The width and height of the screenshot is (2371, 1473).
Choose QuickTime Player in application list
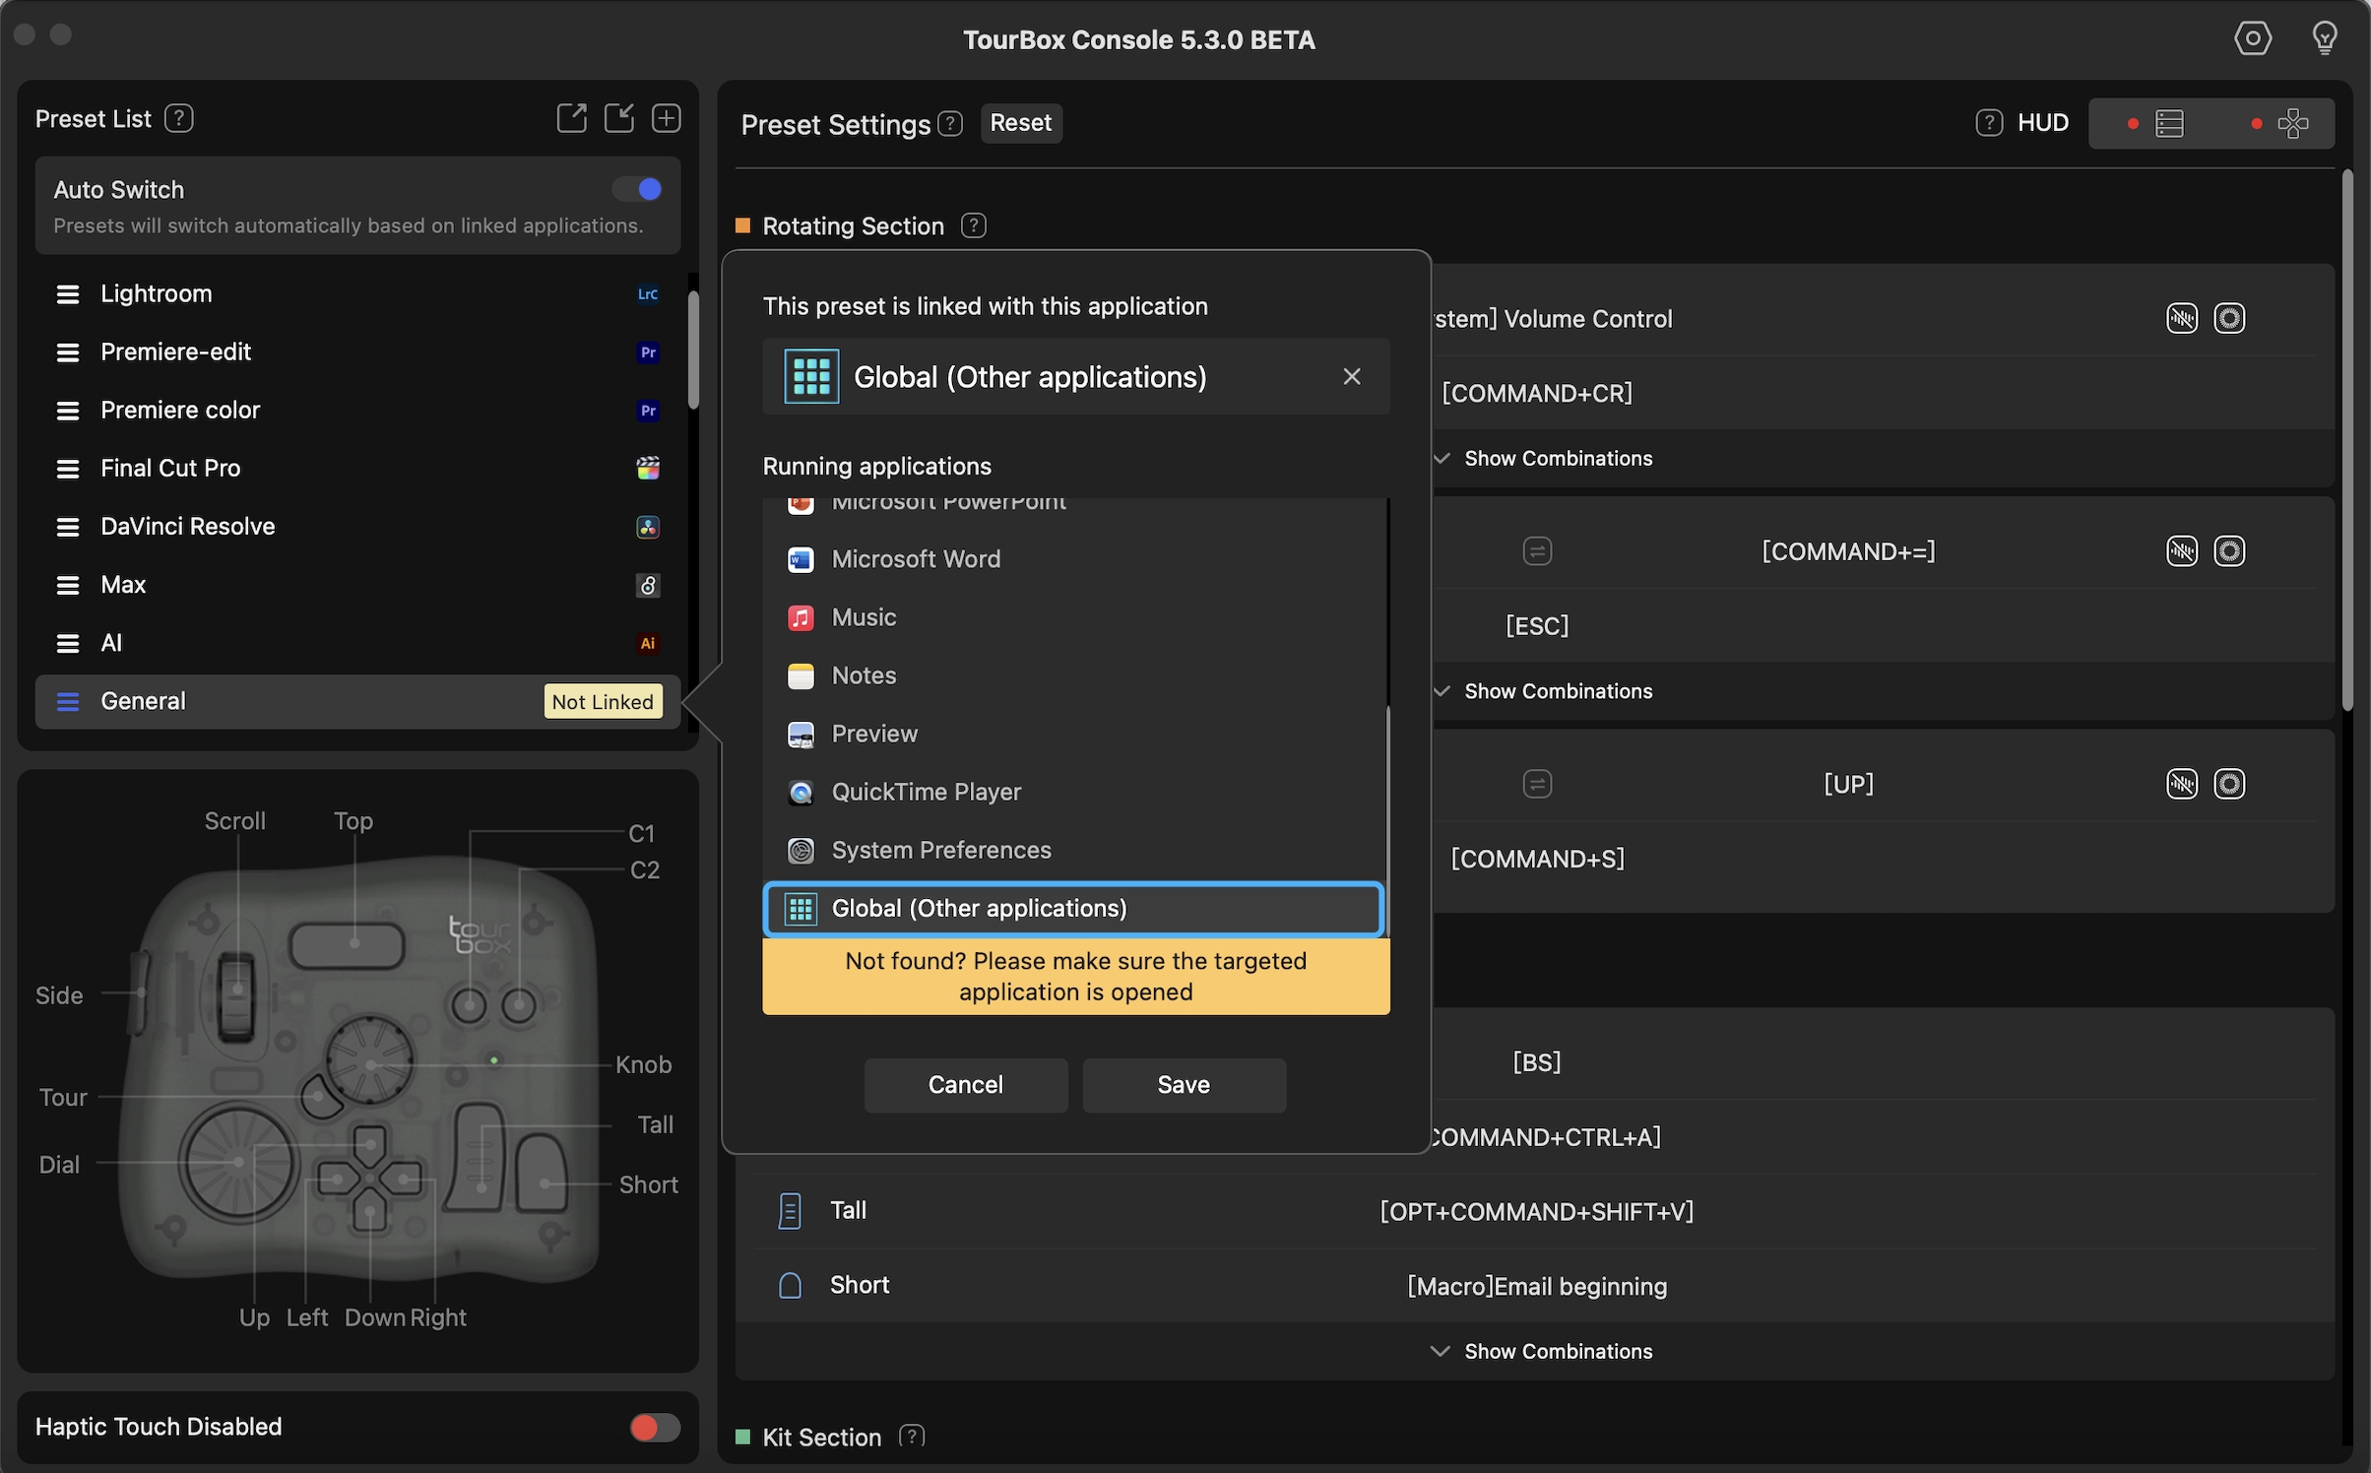926,792
